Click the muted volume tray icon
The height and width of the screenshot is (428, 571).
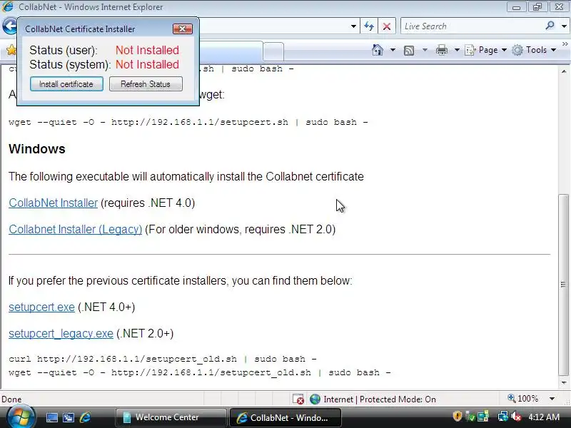[516, 417]
